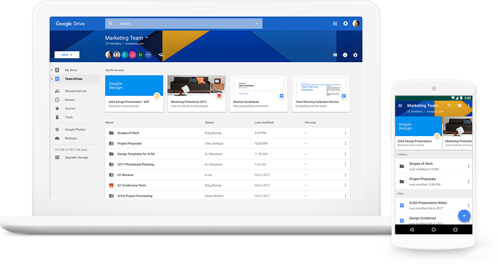Open Team Planning Calibration Review card
498x264 pixels.
click(321, 93)
